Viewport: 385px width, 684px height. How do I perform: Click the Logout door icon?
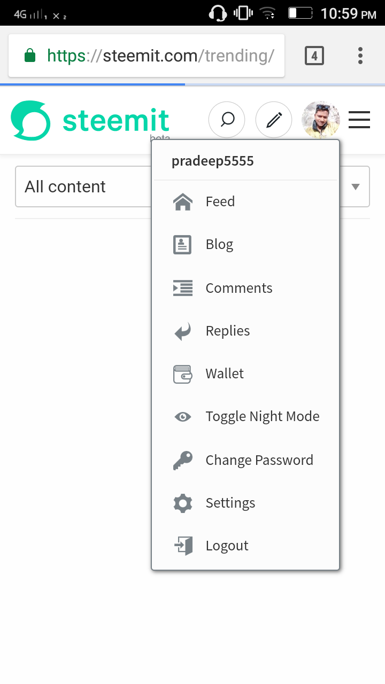click(x=183, y=546)
